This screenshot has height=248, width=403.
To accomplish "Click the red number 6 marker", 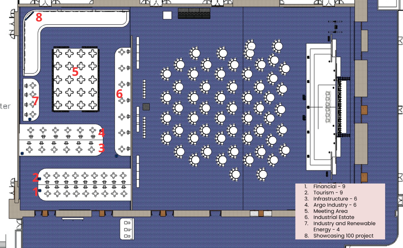I will pyautogui.click(x=119, y=94).
